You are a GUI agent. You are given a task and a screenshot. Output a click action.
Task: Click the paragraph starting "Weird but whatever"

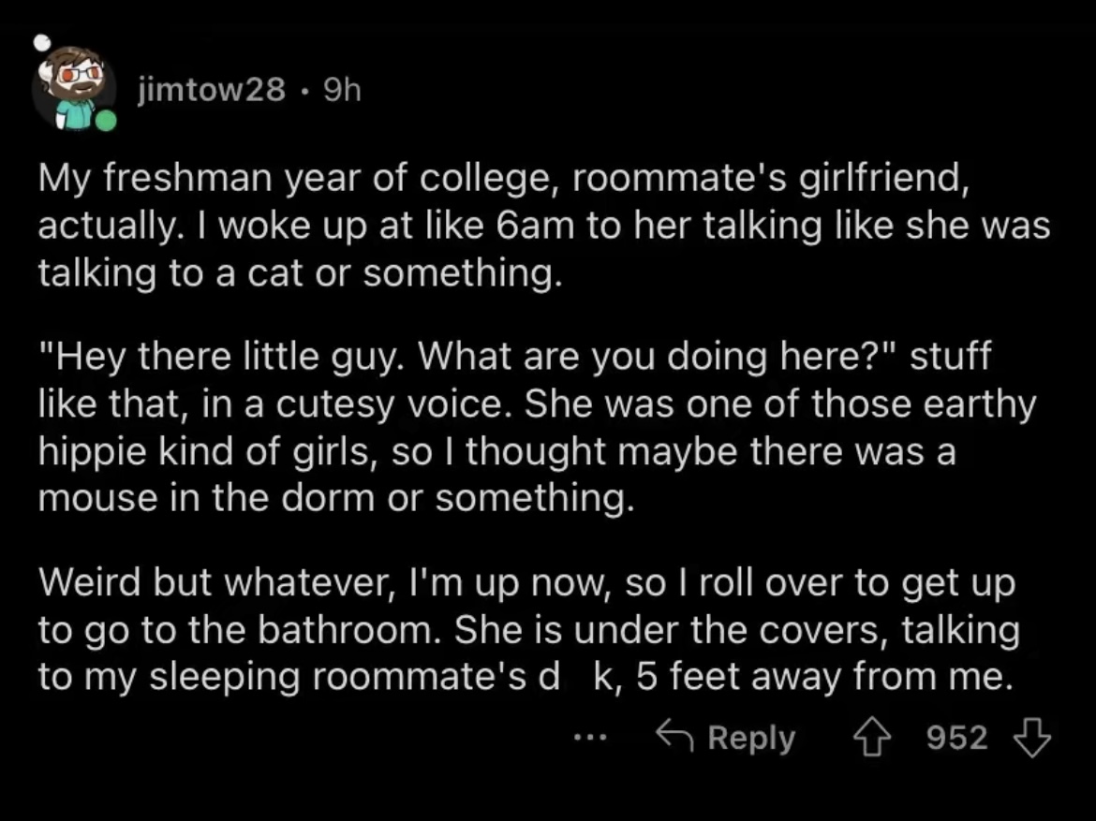529,629
